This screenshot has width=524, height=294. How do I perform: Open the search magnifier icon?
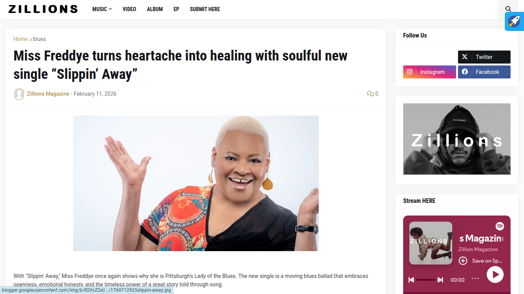(x=508, y=9)
